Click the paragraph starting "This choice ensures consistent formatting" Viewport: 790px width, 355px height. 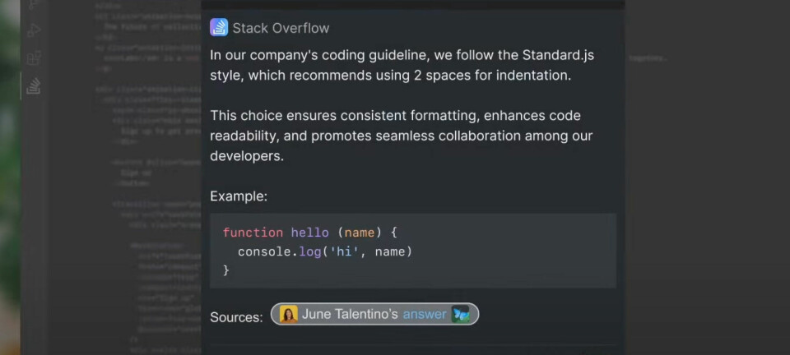(401, 136)
